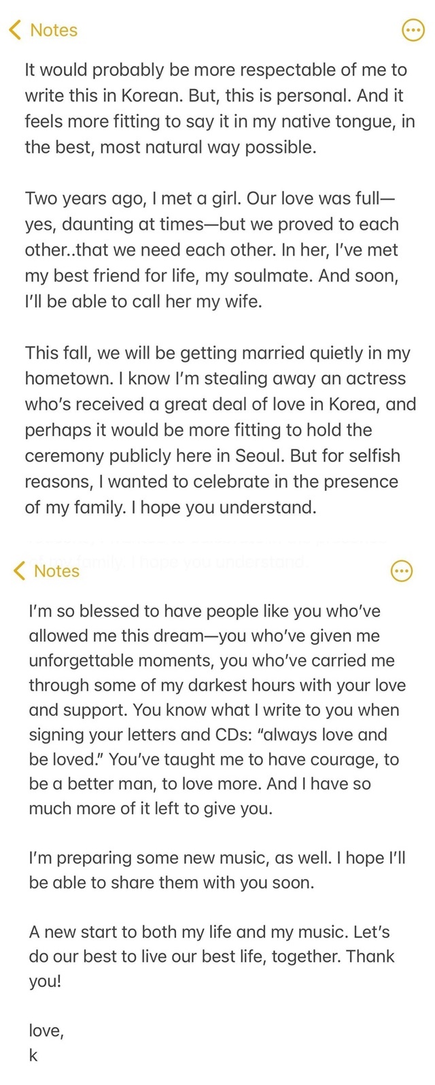Click the paragraph starting "Two years ago"
Viewport: 435px width, 1085px height.
coord(212,250)
